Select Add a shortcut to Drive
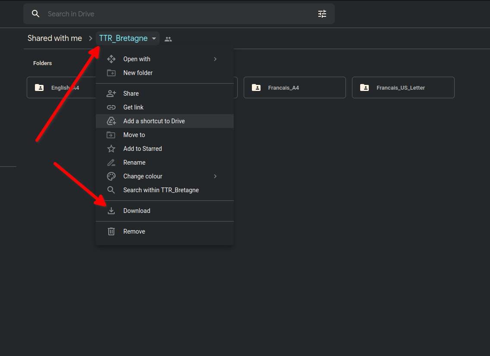The width and height of the screenshot is (490, 356). (154, 121)
